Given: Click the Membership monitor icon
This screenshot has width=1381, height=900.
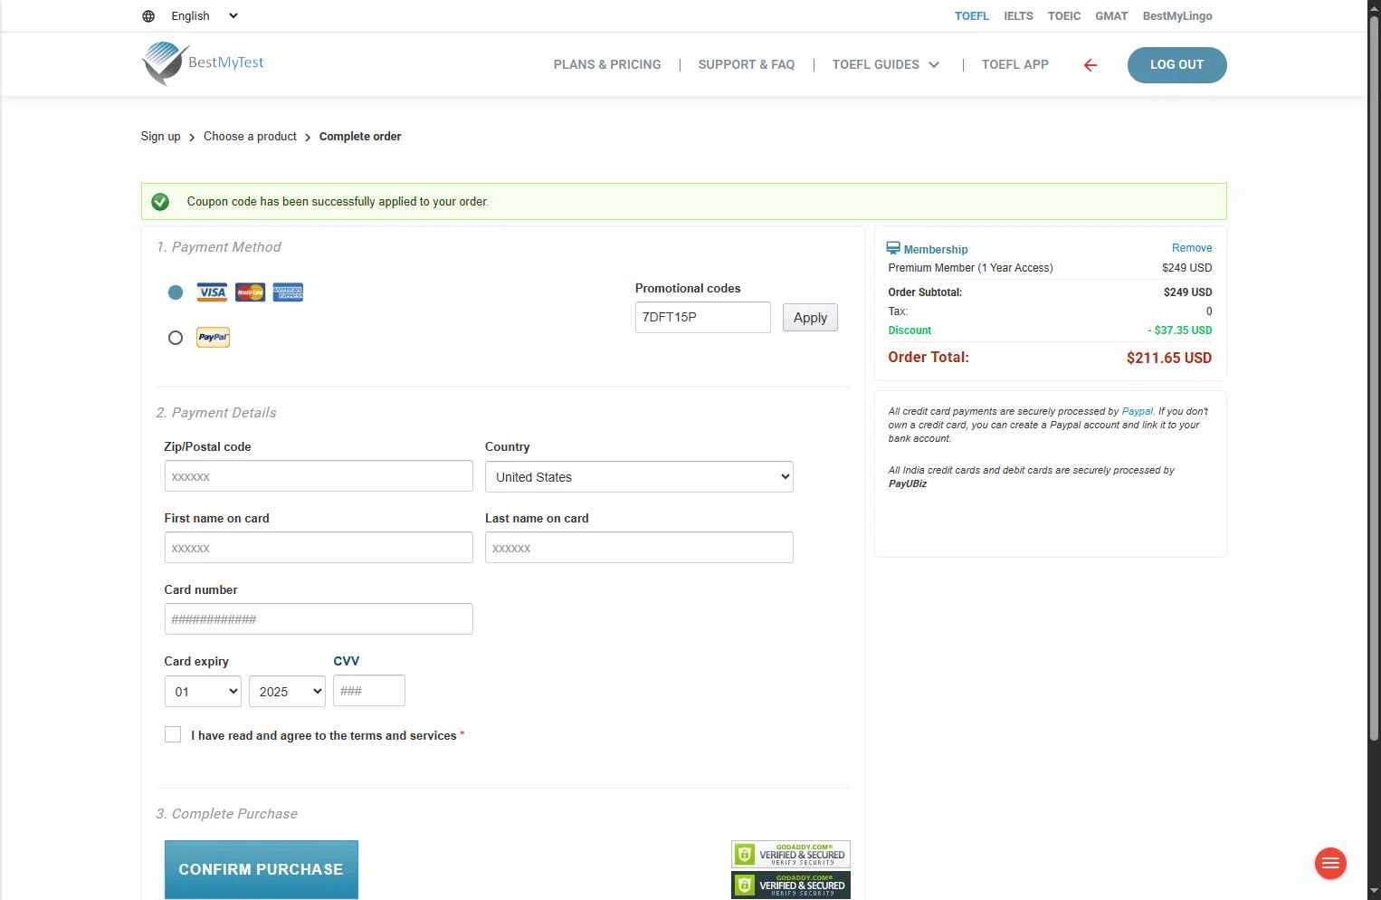Looking at the screenshot, I should click(893, 248).
